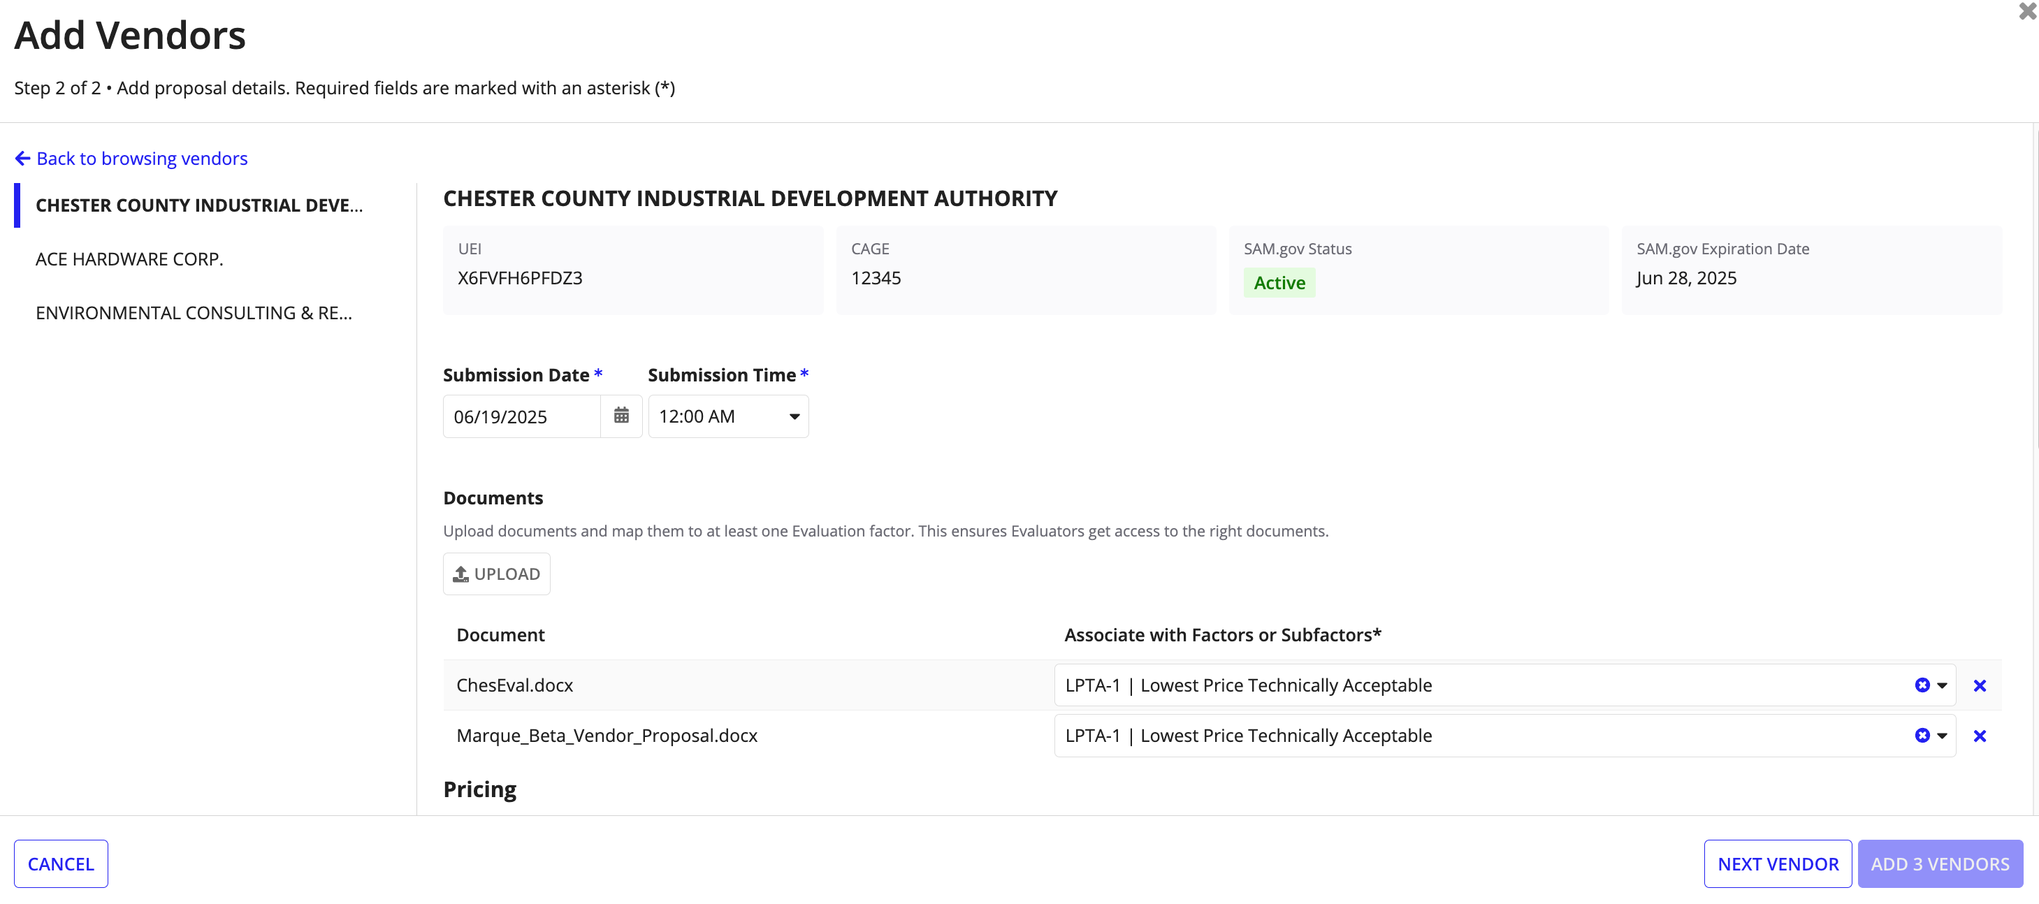Click the Submission Date input field
This screenshot has height=904, width=2039.
[x=521, y=416]
